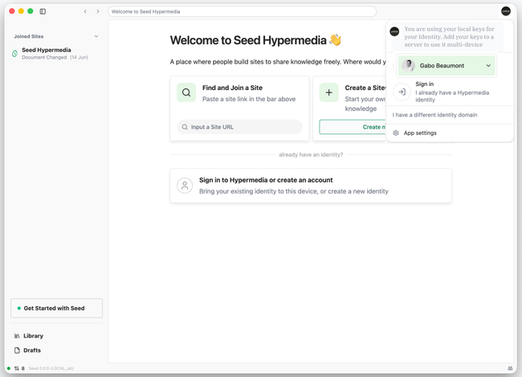Click the gear icon beside App settings
Image resolution: width=522 pixels, height=377 pixels.
396,133
